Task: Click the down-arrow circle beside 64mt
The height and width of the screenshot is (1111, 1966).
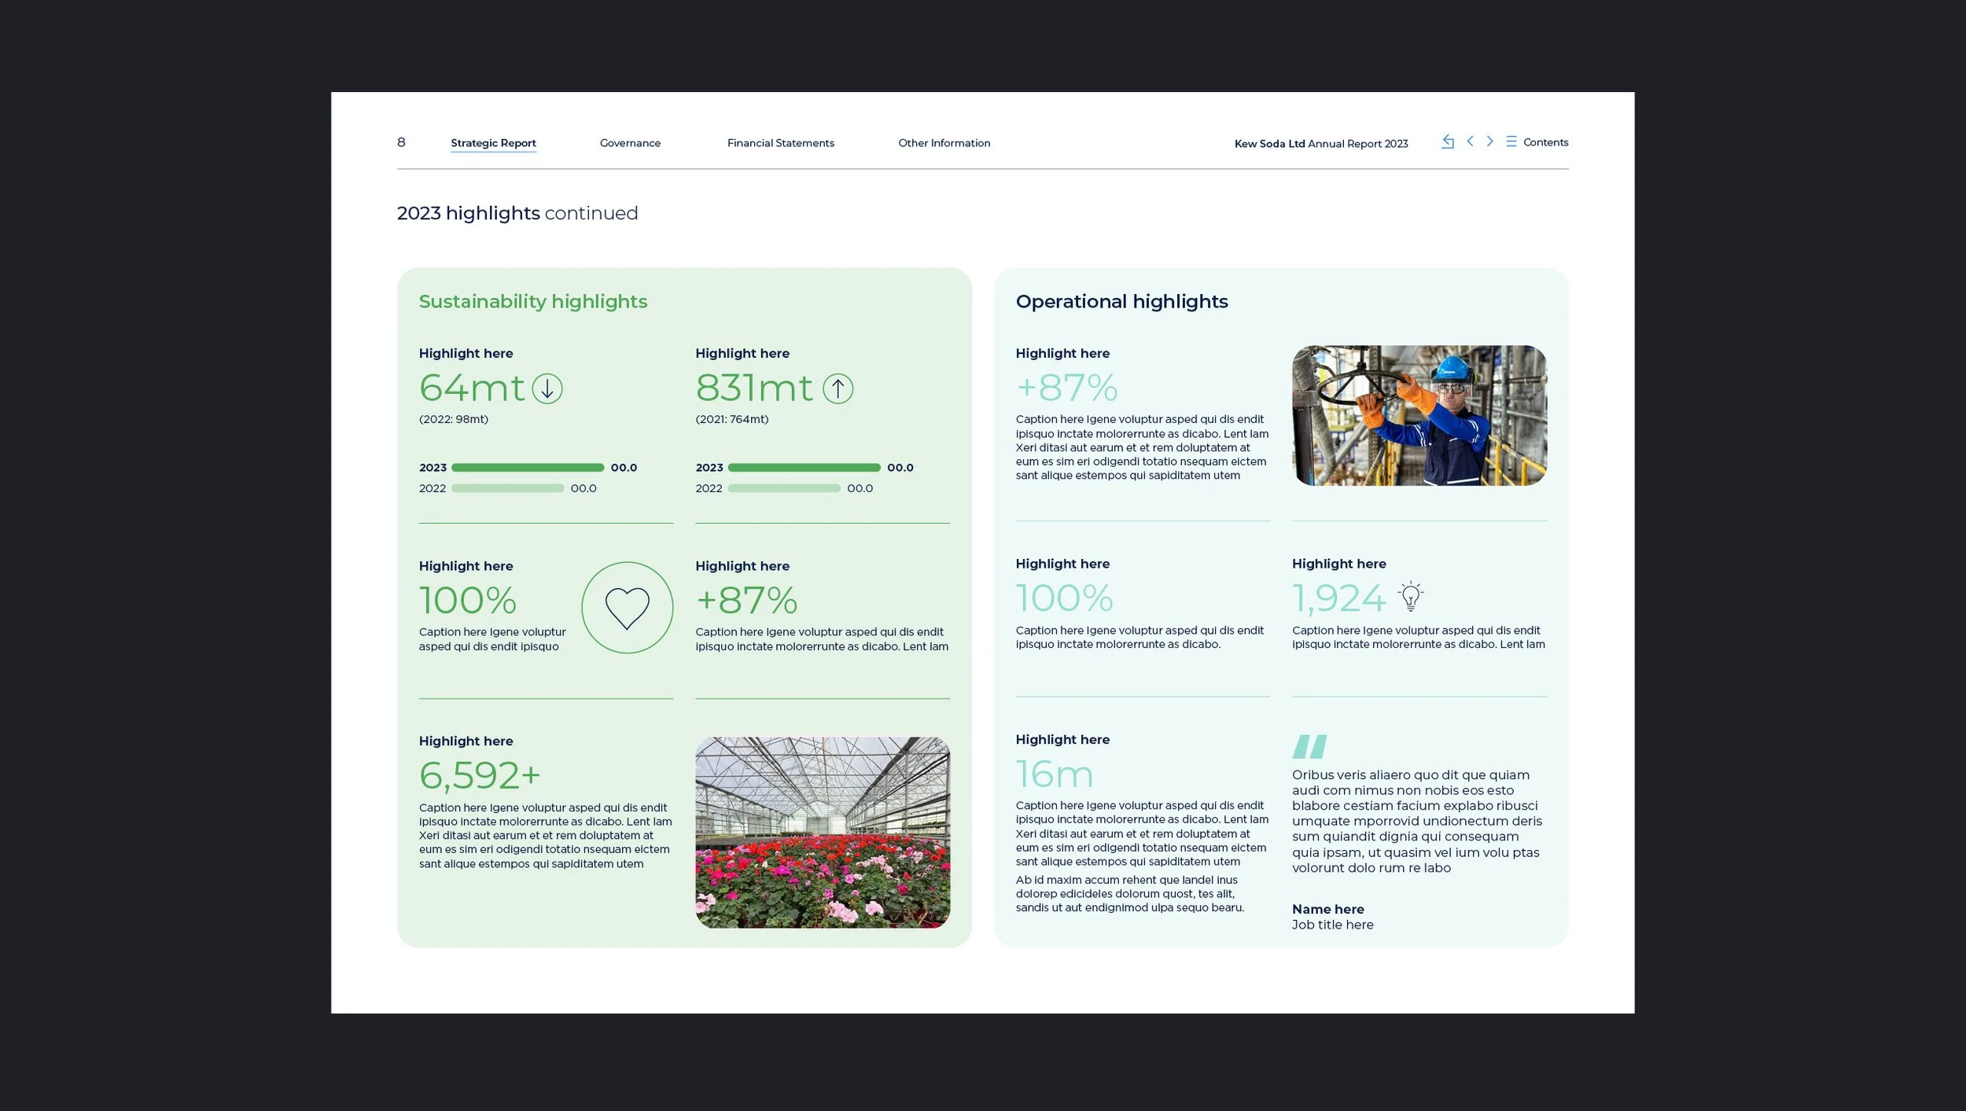Action: (x=547, y=388)
